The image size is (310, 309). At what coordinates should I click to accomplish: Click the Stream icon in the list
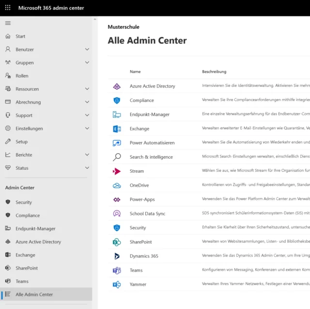pos(117,171)
